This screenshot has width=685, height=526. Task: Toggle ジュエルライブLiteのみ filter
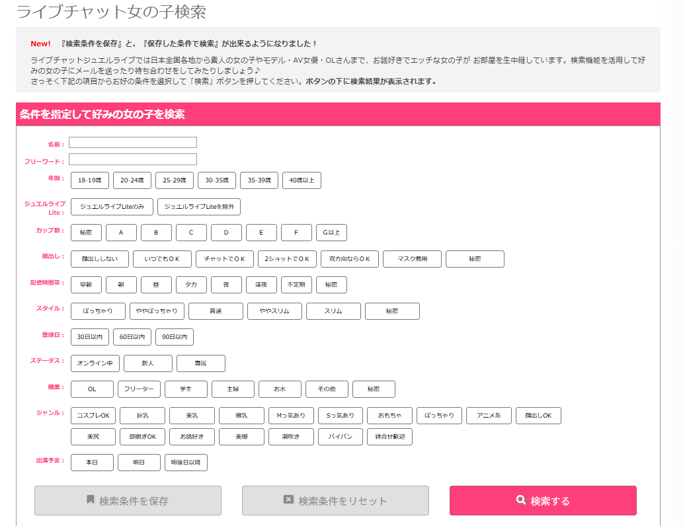[112, 206]
